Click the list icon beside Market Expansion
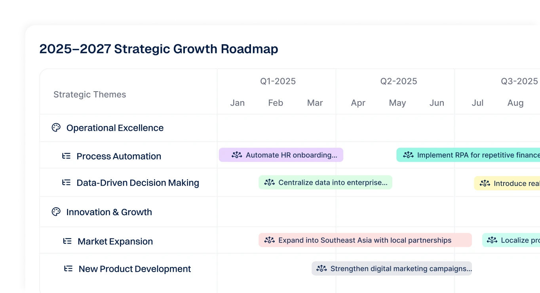The width and height of the screenshot is (540, 293). tap(67, 241)
